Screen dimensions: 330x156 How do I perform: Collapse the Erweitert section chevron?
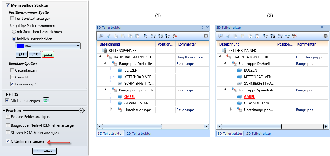(x=81, y=110)
